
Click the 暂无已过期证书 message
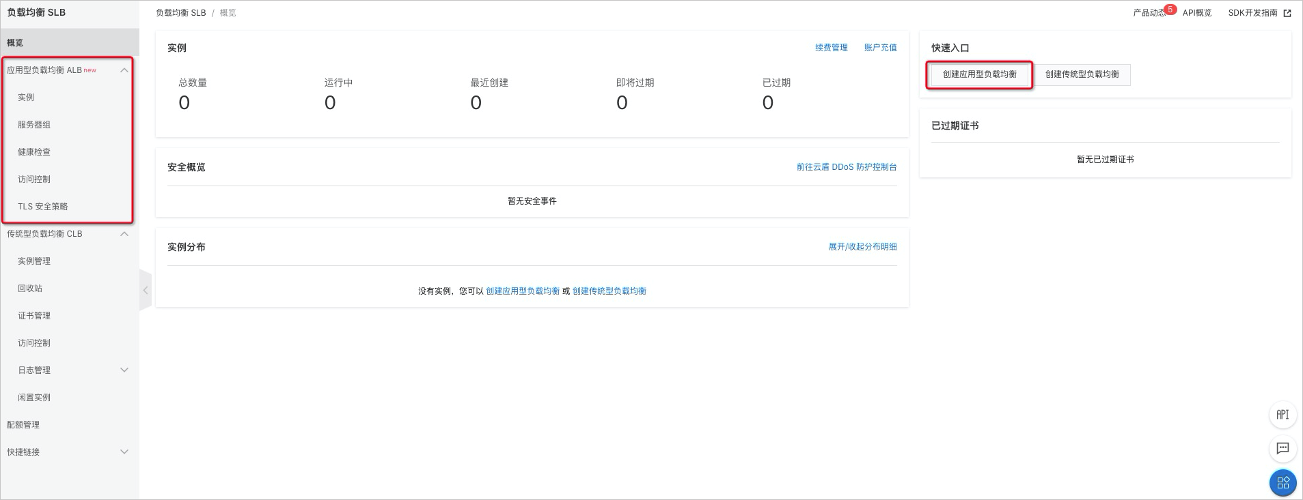click(1106, 160)
